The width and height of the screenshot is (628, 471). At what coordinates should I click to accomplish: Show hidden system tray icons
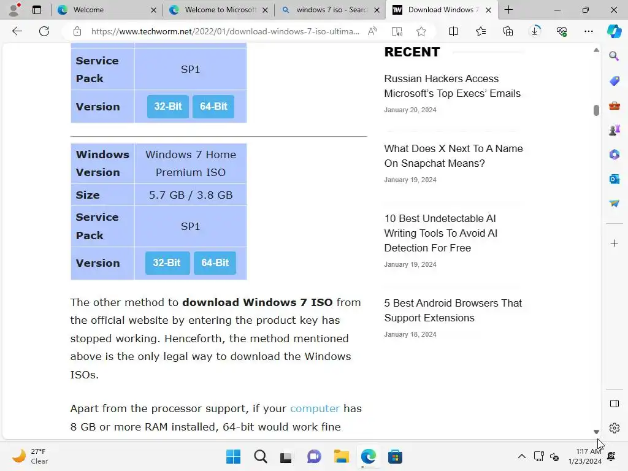pyautogui.click(x=521, y=456)
